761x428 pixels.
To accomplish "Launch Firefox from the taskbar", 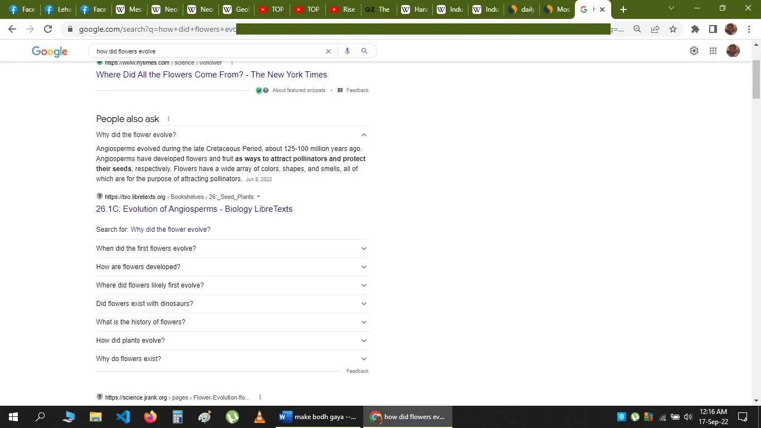I will tap(150, 417).
